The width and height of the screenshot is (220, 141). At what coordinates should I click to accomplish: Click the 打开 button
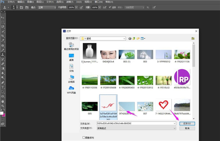187,124
